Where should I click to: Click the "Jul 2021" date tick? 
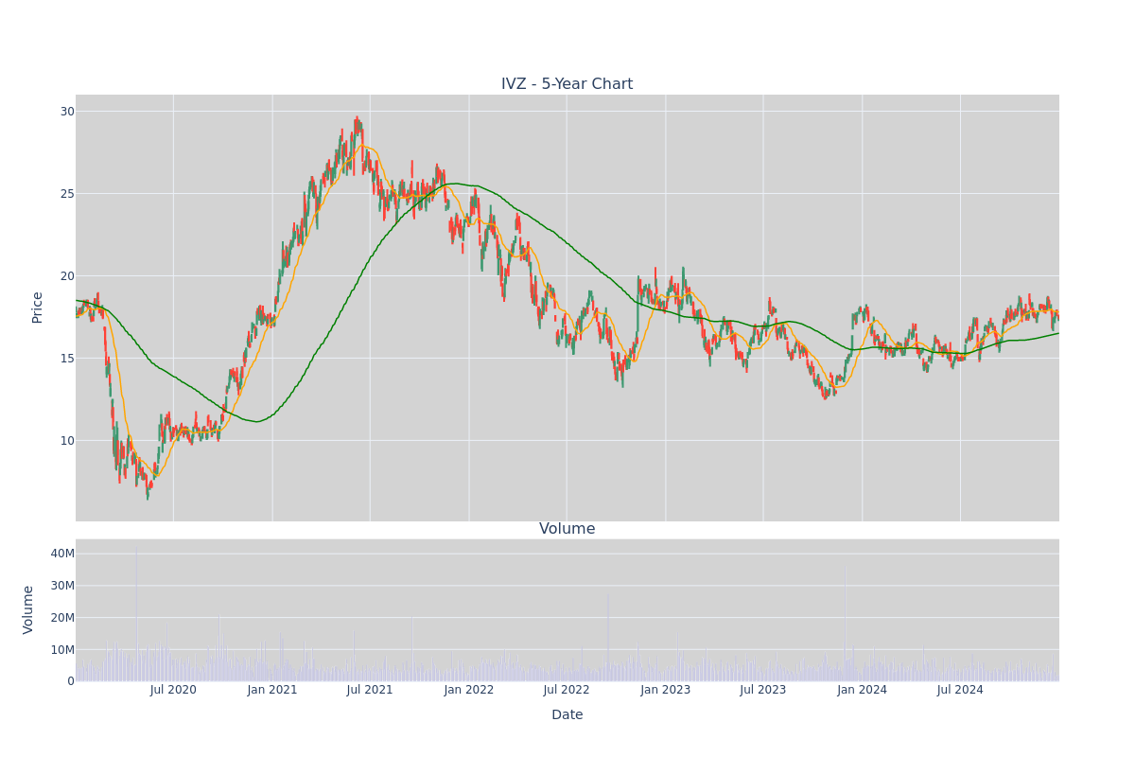370,690
